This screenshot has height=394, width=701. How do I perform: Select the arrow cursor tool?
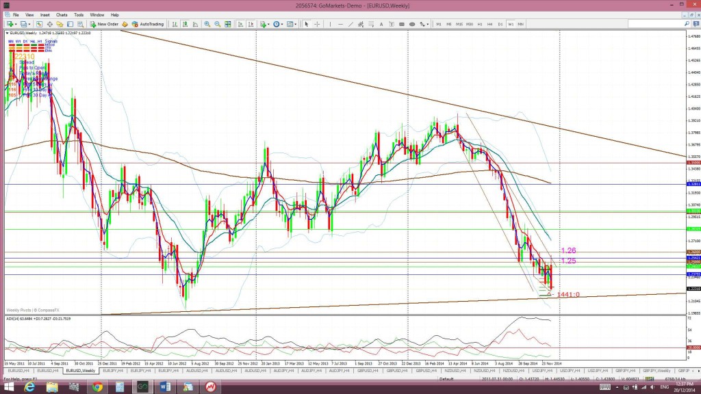(x=306, y=24)
